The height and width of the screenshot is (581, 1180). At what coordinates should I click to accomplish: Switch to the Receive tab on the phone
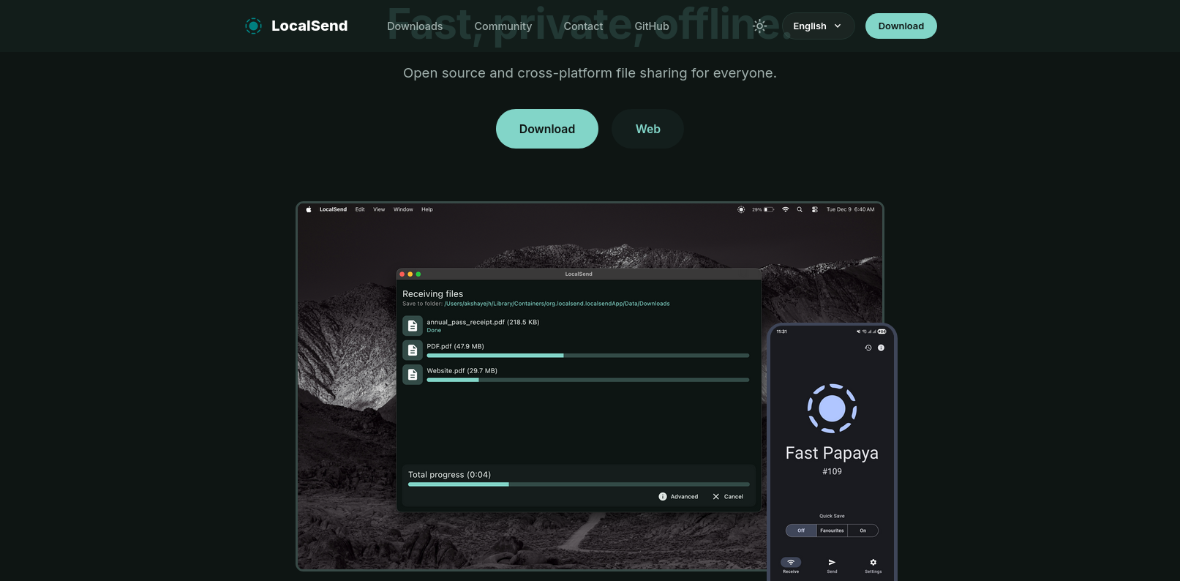pyautogui.click(x=791, y=566)
